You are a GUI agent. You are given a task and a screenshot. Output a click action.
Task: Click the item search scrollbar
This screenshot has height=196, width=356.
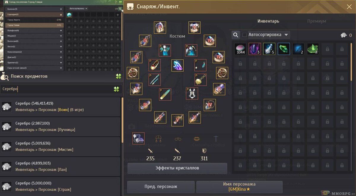point(122,120)
